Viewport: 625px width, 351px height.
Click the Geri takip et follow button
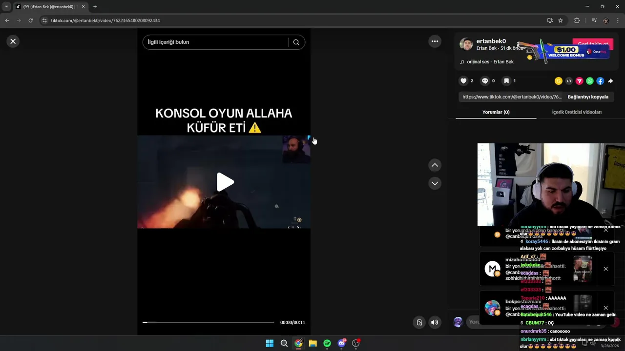coord(593,44)
